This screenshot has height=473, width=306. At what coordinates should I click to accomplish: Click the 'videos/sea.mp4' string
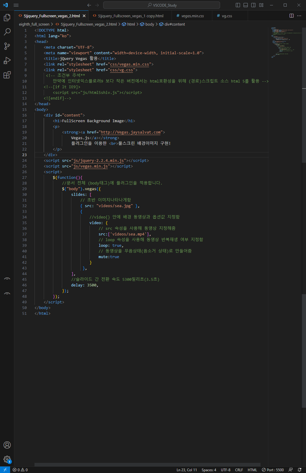[128, 234]
